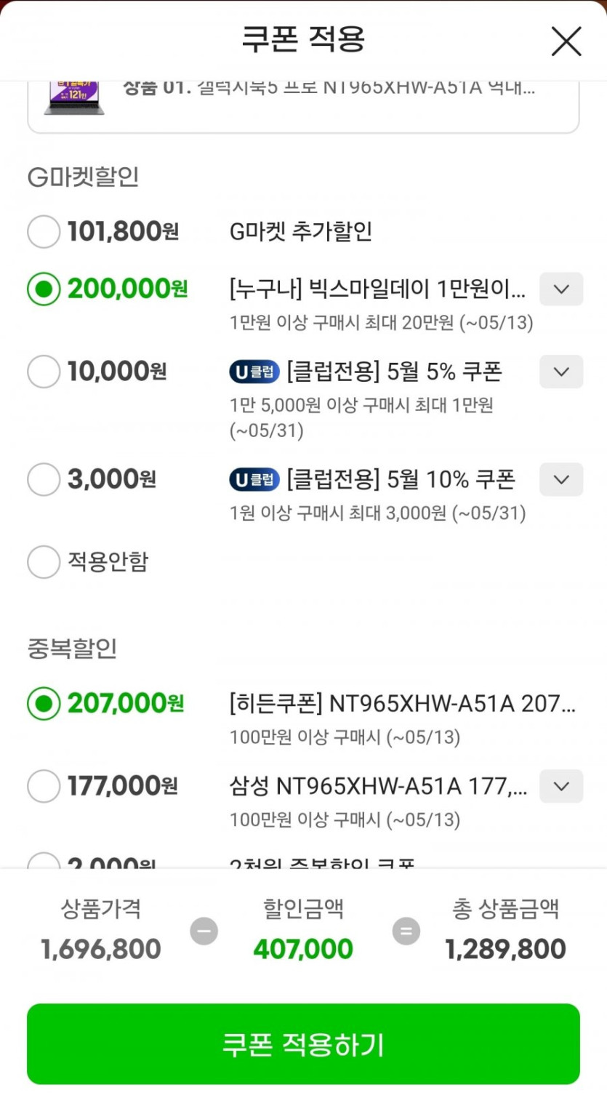Select the 101,800원 G마켓 추가할인 option

[44, 232]
